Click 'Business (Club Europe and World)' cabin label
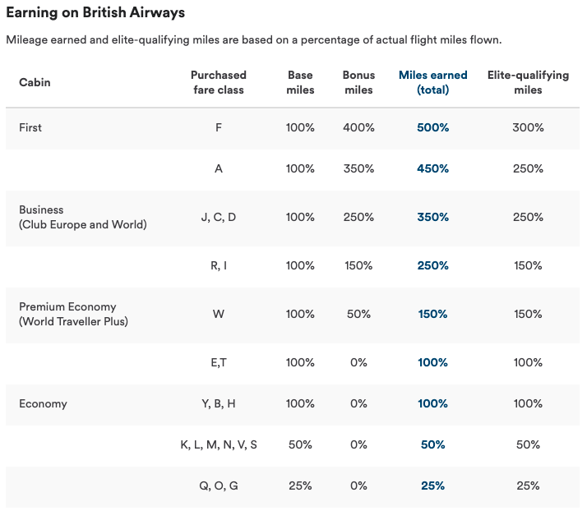The width and height of the screenshot is (587, 511). click(83, 217)
